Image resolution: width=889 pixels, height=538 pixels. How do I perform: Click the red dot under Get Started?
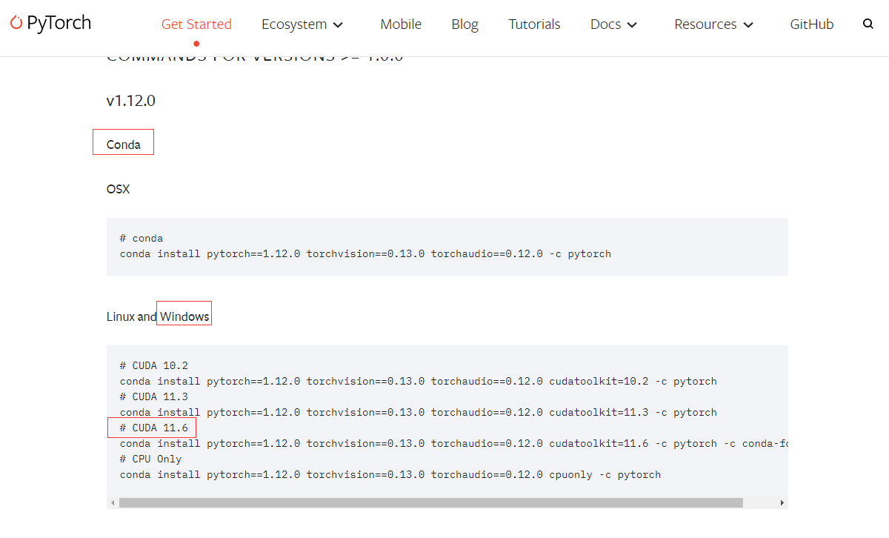[196, 43]
